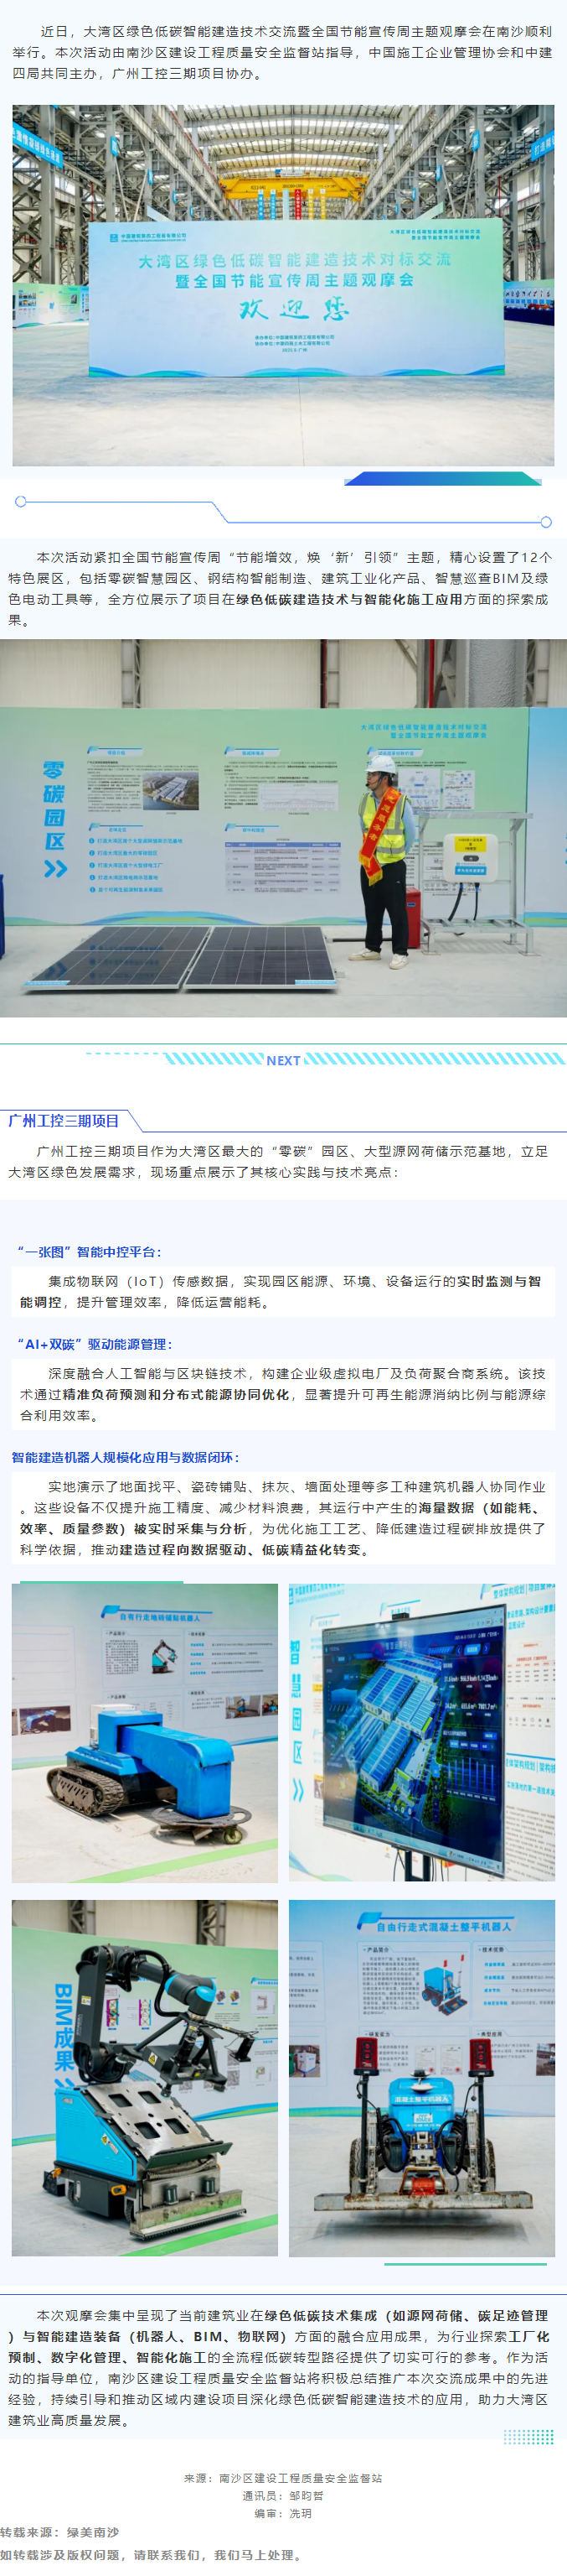This screenshot has height=2576, width=567.
Task: Open the zero-carbon park exhibit photo with worker
Action: (x=283, y=828)
